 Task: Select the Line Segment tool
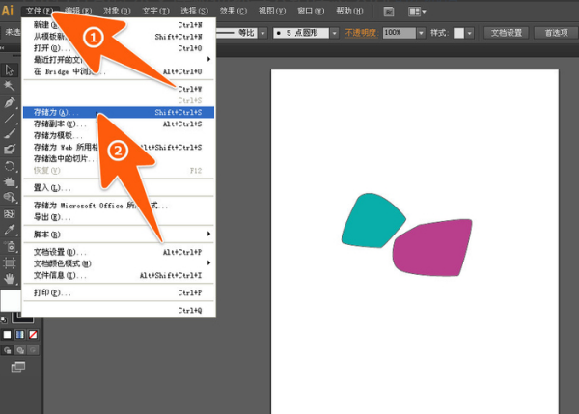coord(10,118)
